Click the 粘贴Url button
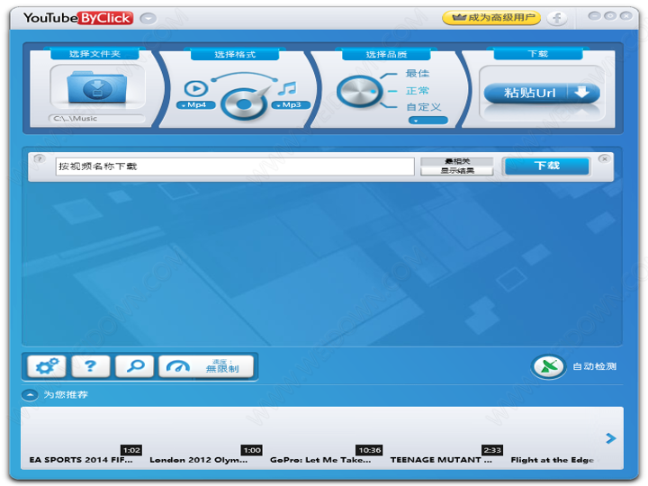 [x=542, y=93]
